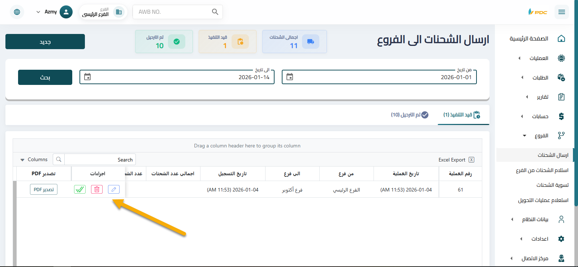Open استلام الشحنات من الفرع menu item
This screenshot has width=578, height=267.
tap(542, 170)
